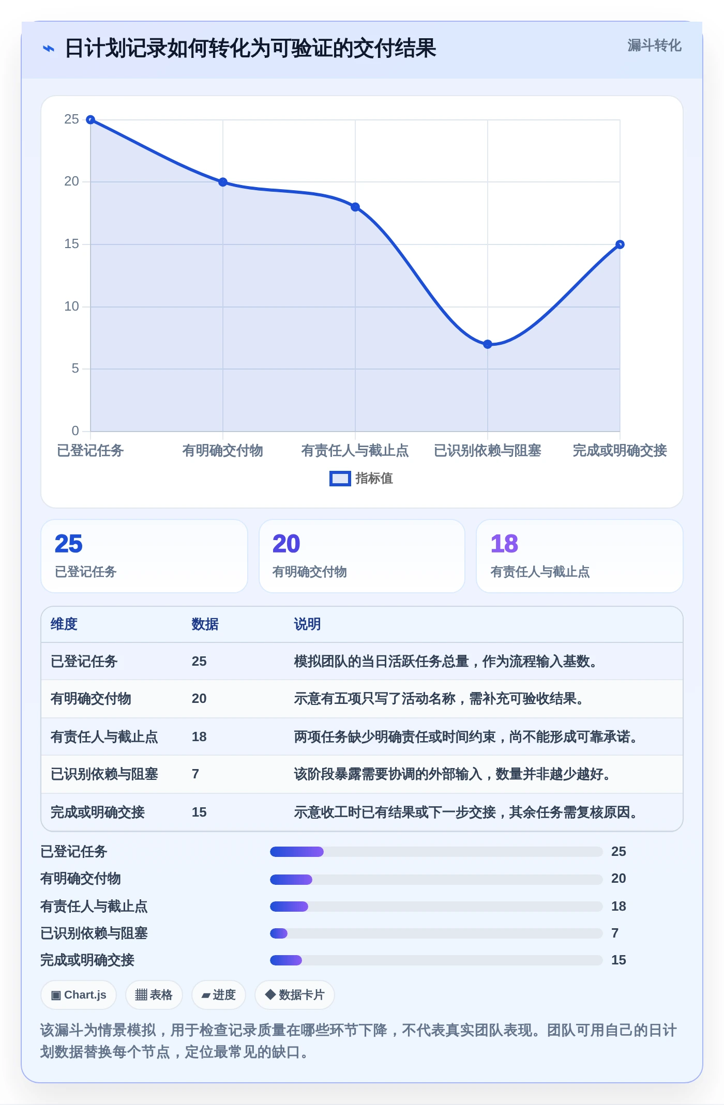Click table value 15 for 完成或明确交接
The image size is (724, 1105).
[x=199, y=812]
